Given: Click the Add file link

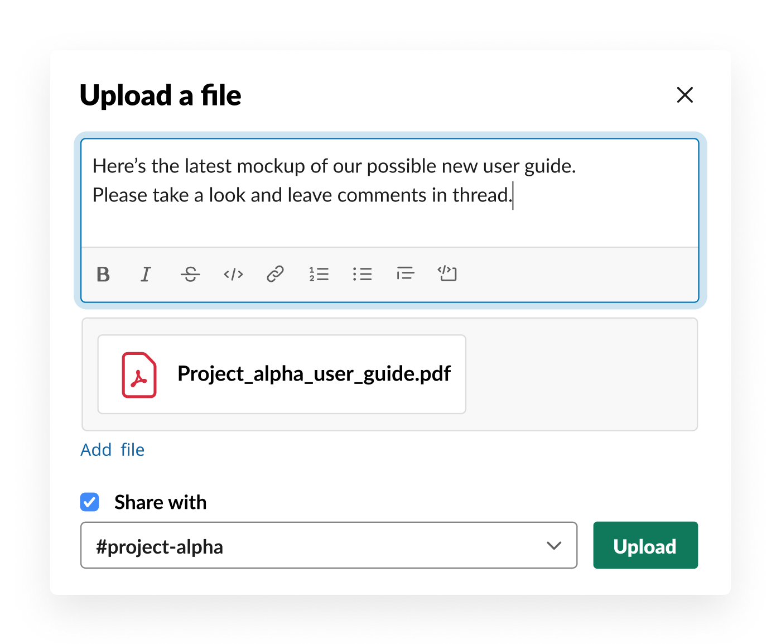Looking at the screenshot, I should [x=113, y=450].
